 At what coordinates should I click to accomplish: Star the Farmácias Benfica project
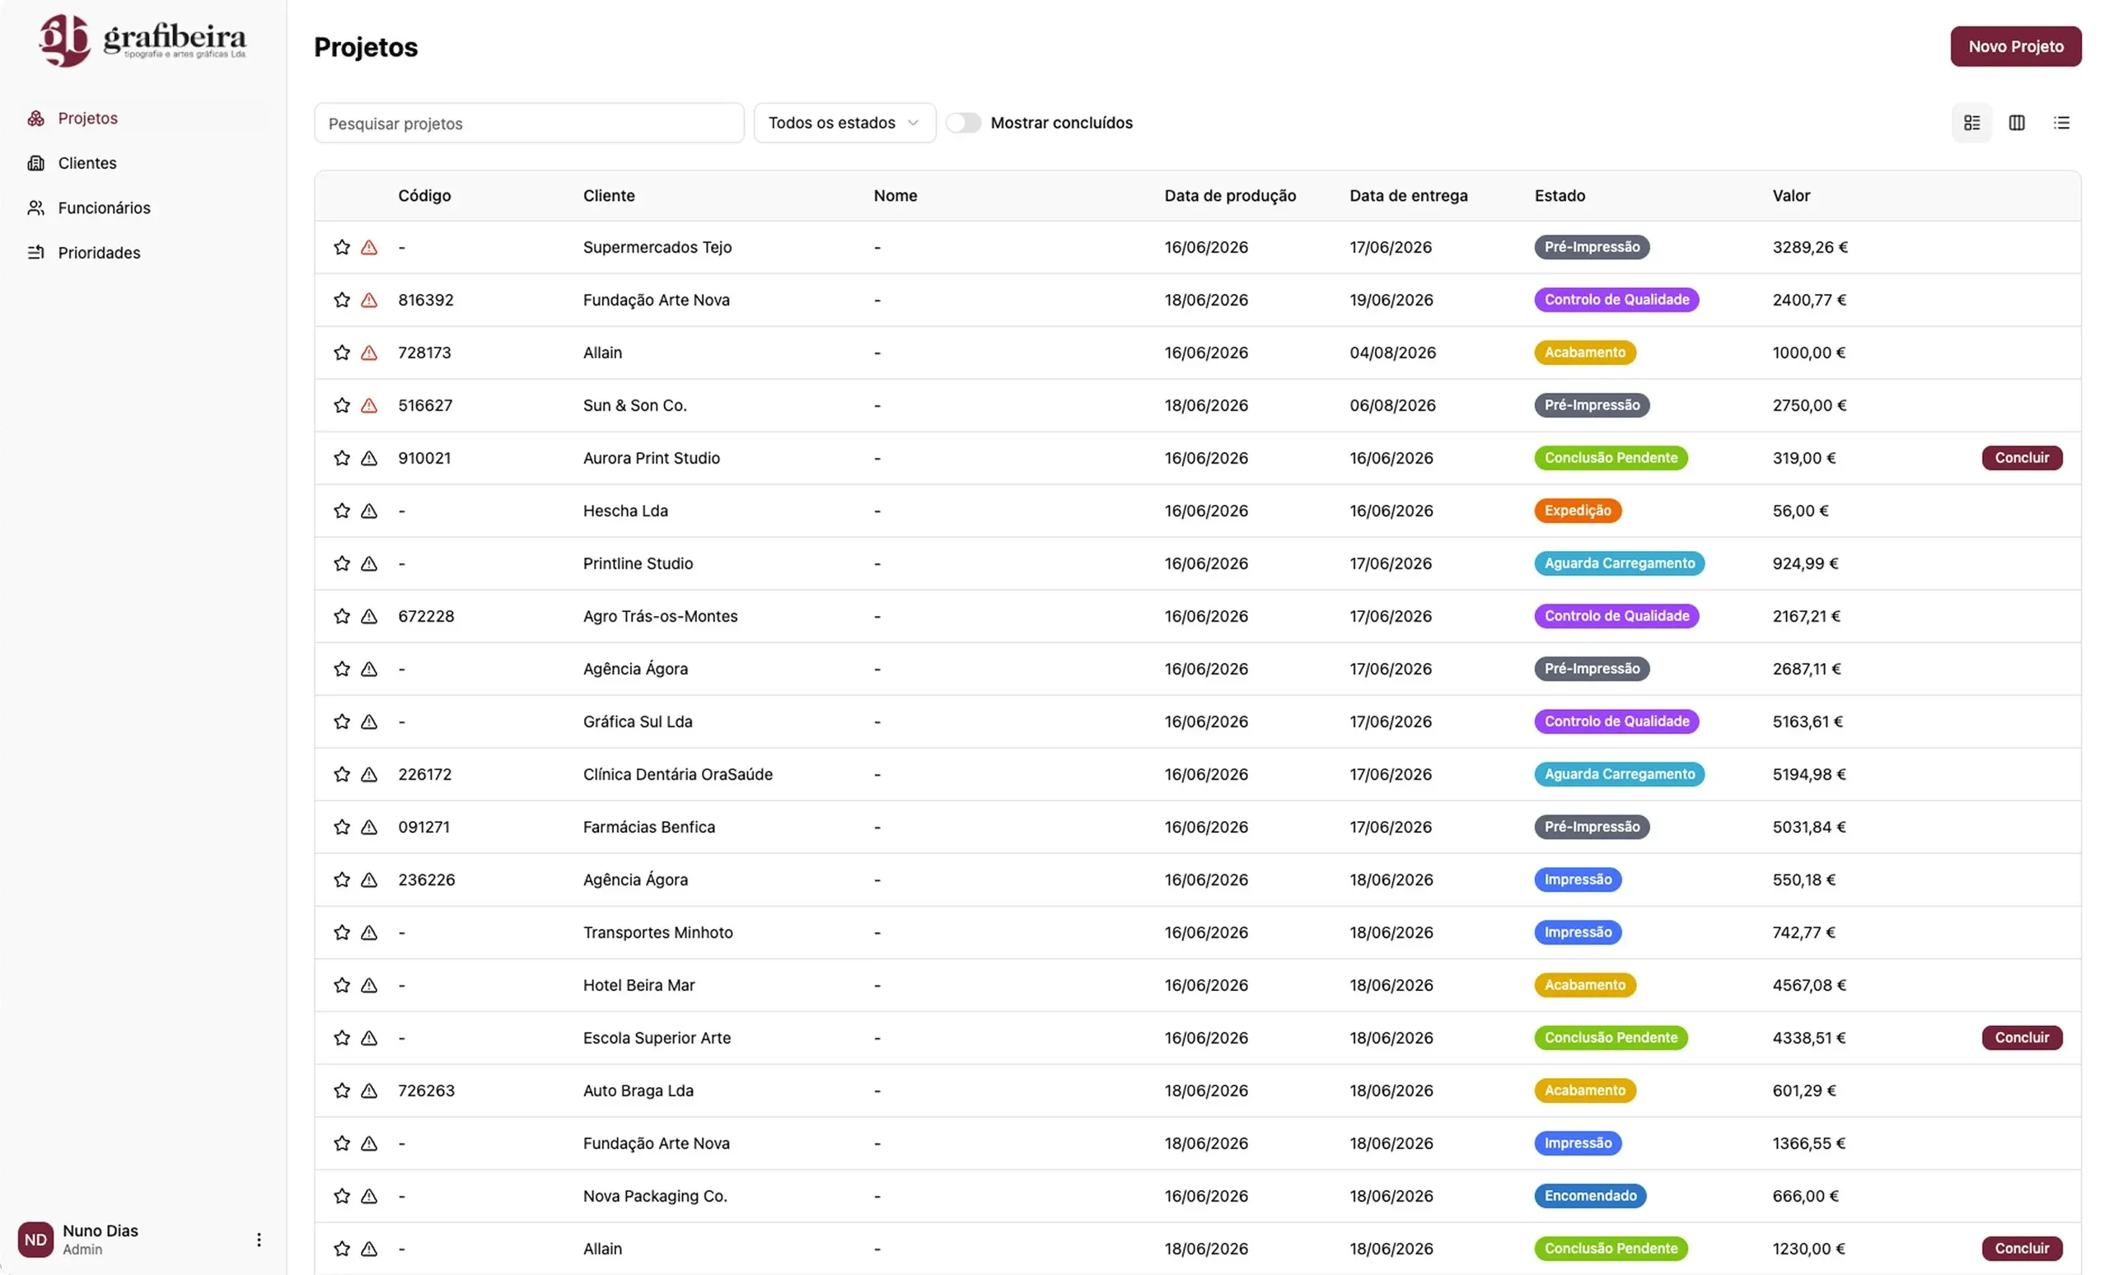(x=342, y=827)
